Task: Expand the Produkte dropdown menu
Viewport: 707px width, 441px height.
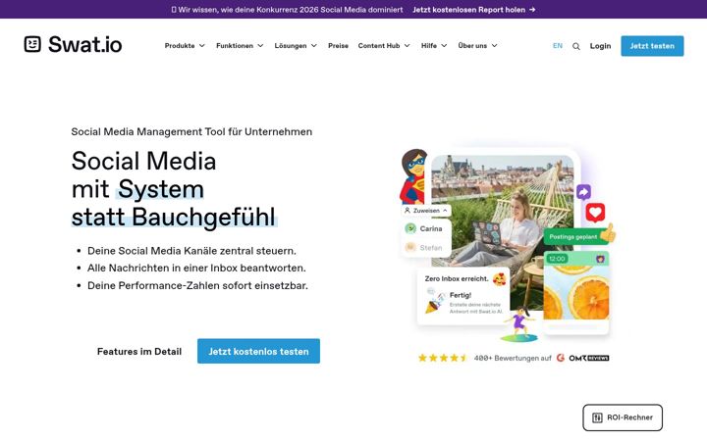Action: [185, 45]
